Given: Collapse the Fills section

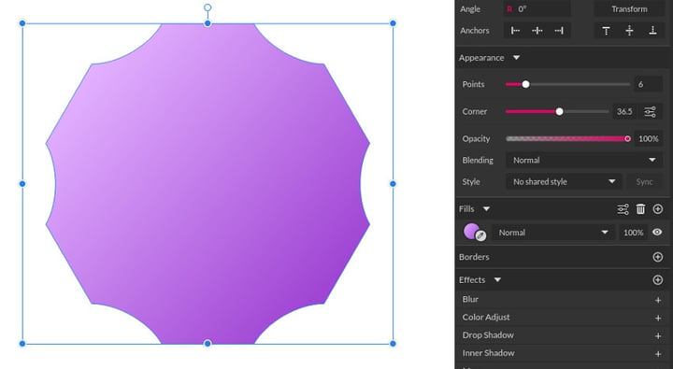Looking at the screenshot, I should pos(486,209).
